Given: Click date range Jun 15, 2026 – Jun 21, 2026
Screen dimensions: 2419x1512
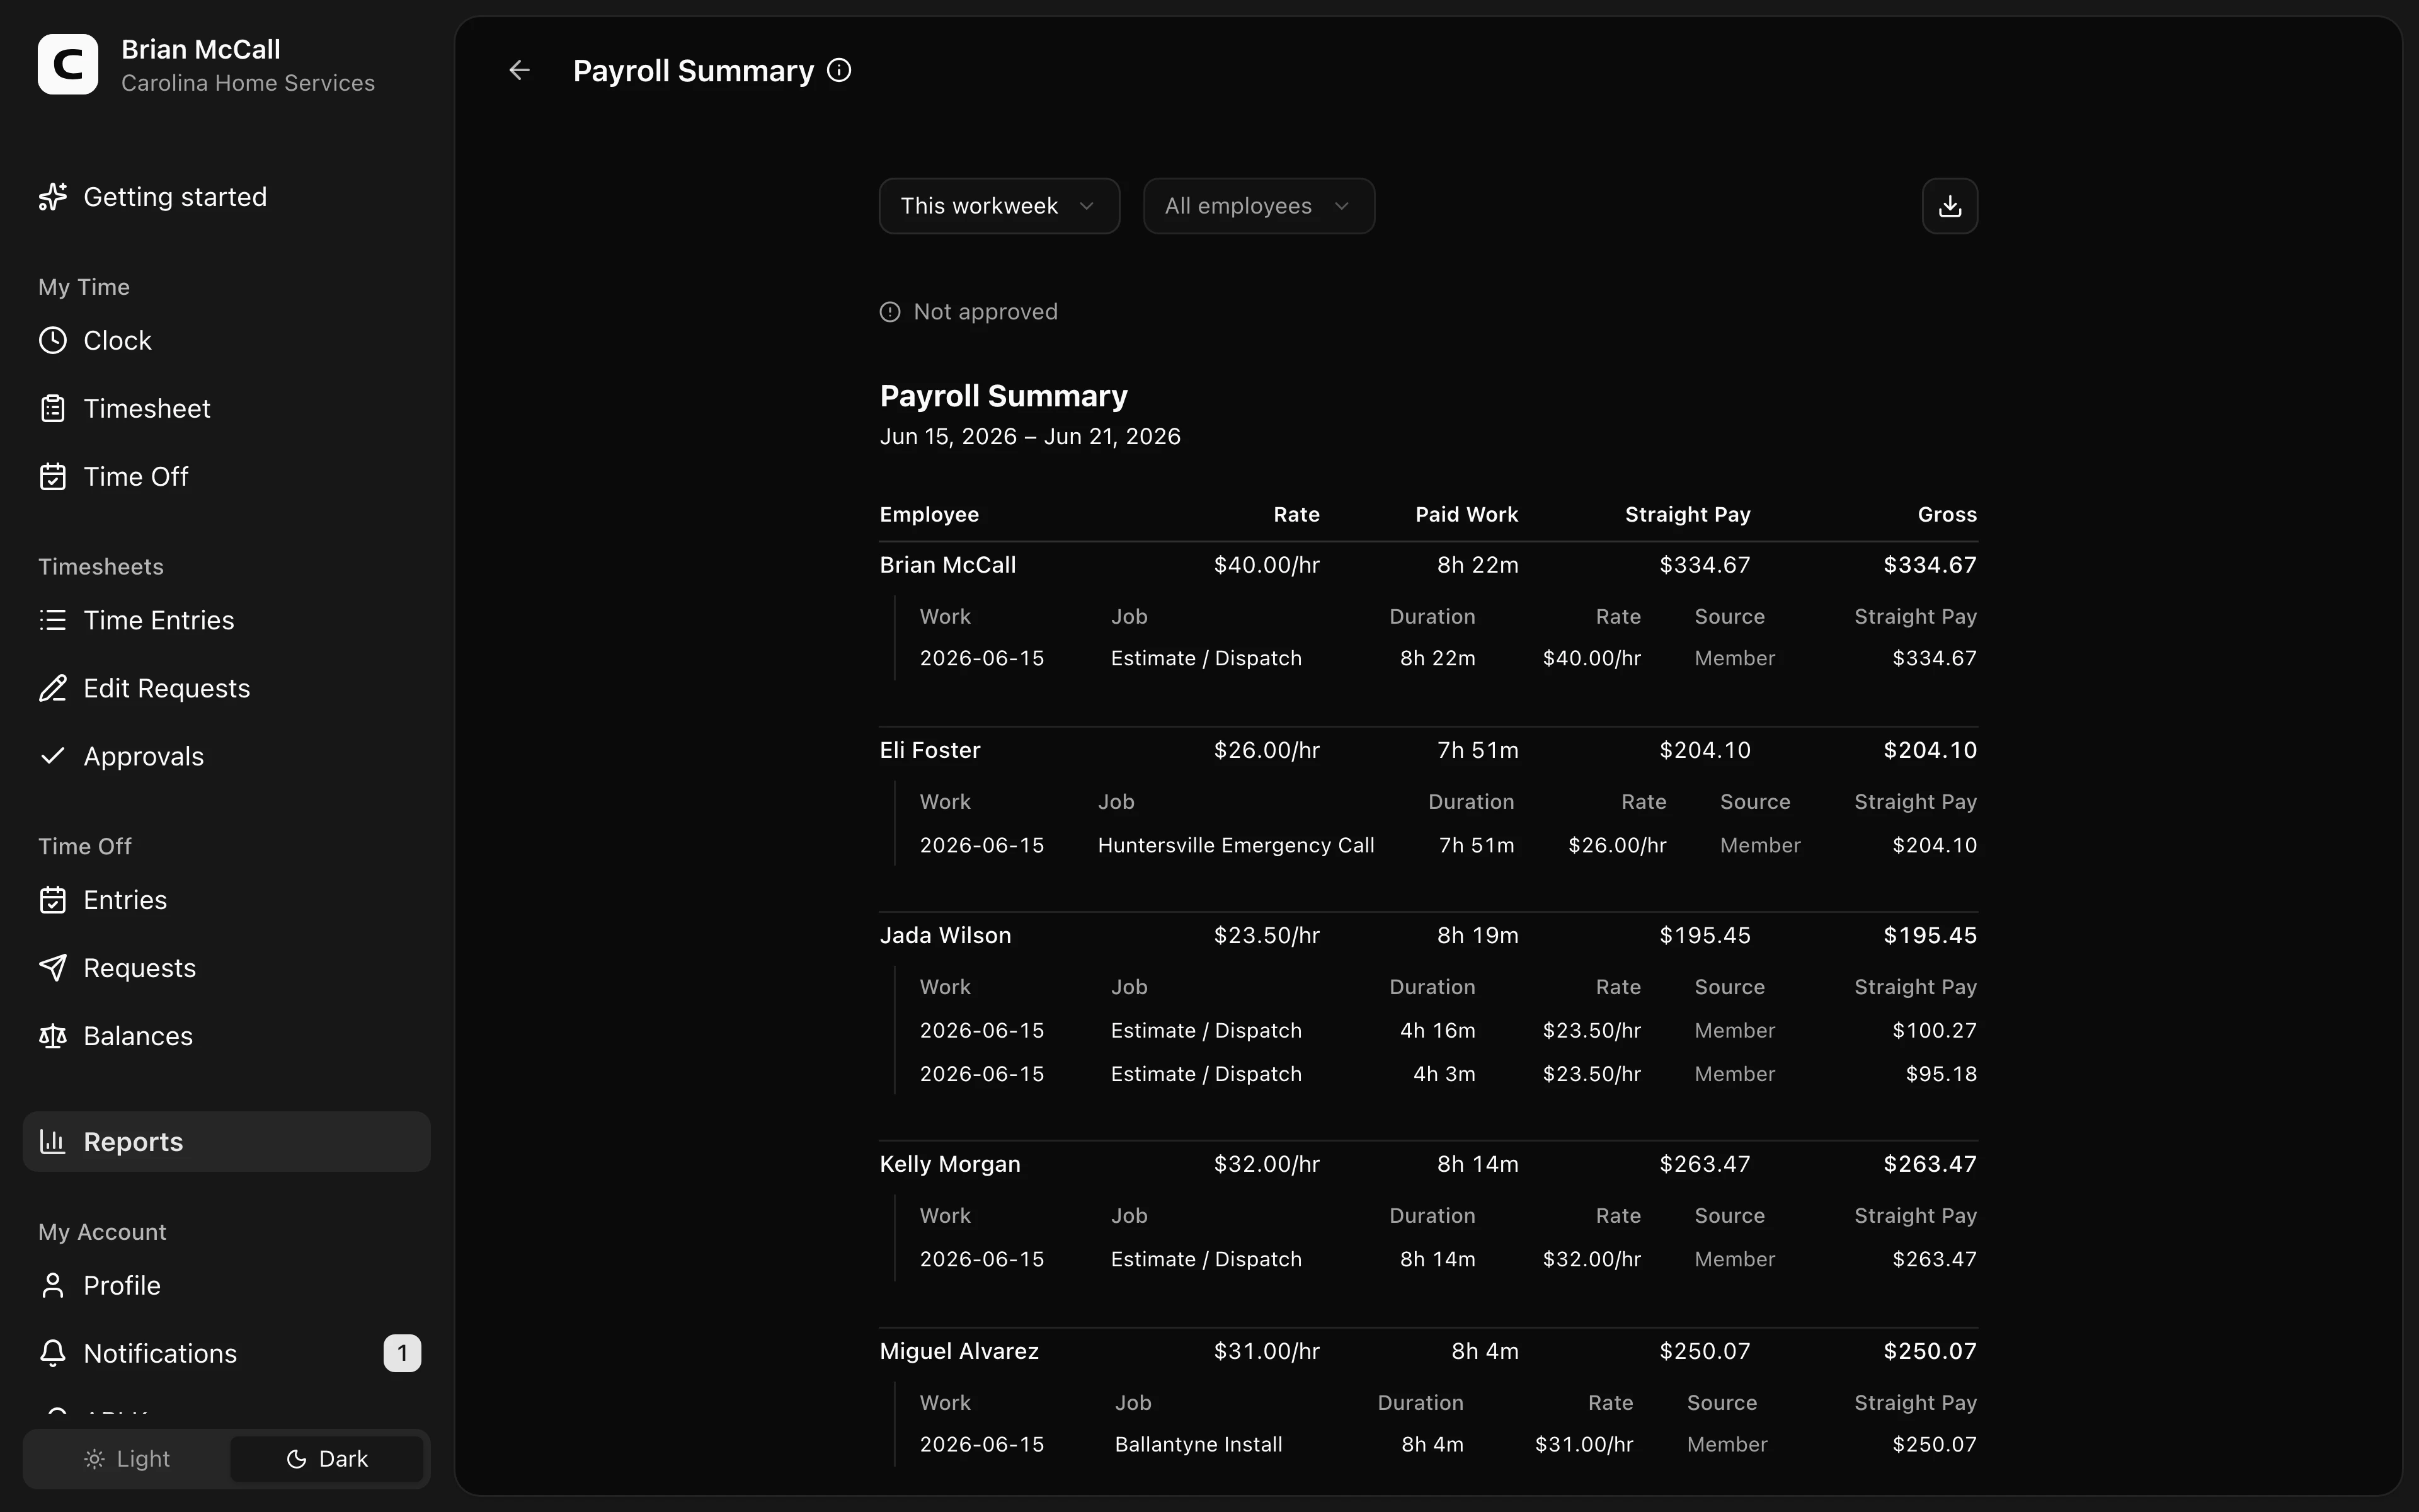Looking at the screenshot, I should coord(1029,437).
